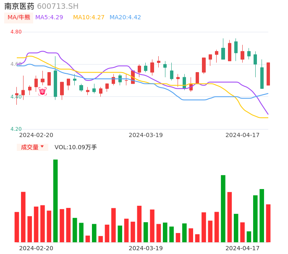The image size is (288, 254).
Task: Click the 4.60 price axis label
Action: point(16,64)
